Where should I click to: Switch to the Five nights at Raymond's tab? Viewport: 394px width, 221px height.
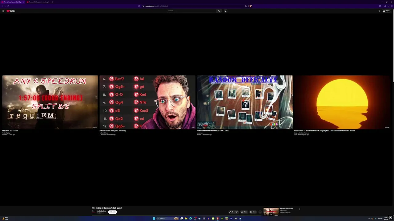pyautogui.click(x=12, y=2)
